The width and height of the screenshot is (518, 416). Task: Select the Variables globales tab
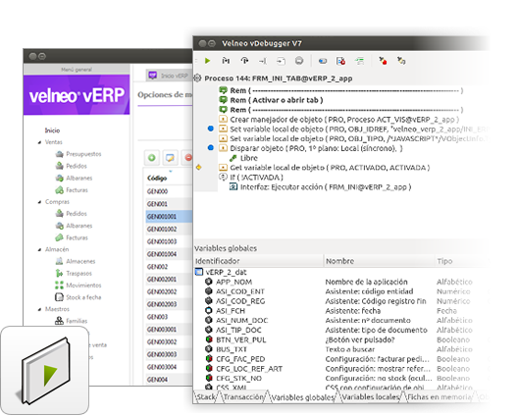pos(302,397)
